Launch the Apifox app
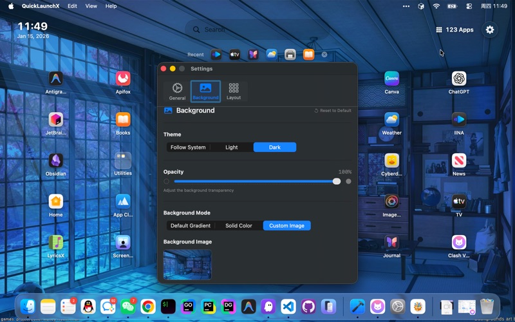515x322 pixels. pyautogui.click(x=123, y=79)
